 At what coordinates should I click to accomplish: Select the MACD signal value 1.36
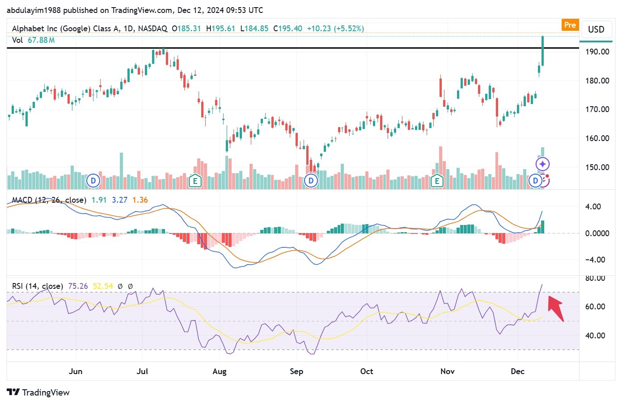click(140, 200)
